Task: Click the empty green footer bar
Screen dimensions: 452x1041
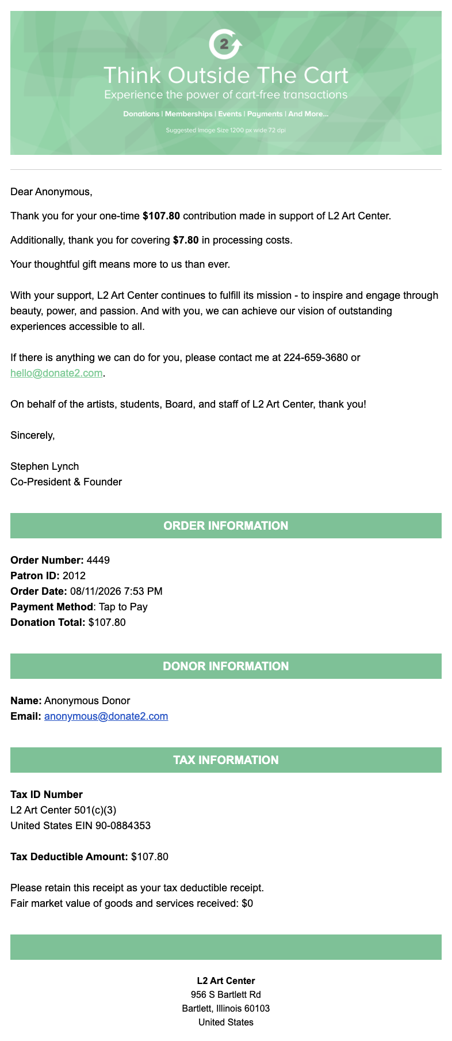Action: (x=226, y=947)
